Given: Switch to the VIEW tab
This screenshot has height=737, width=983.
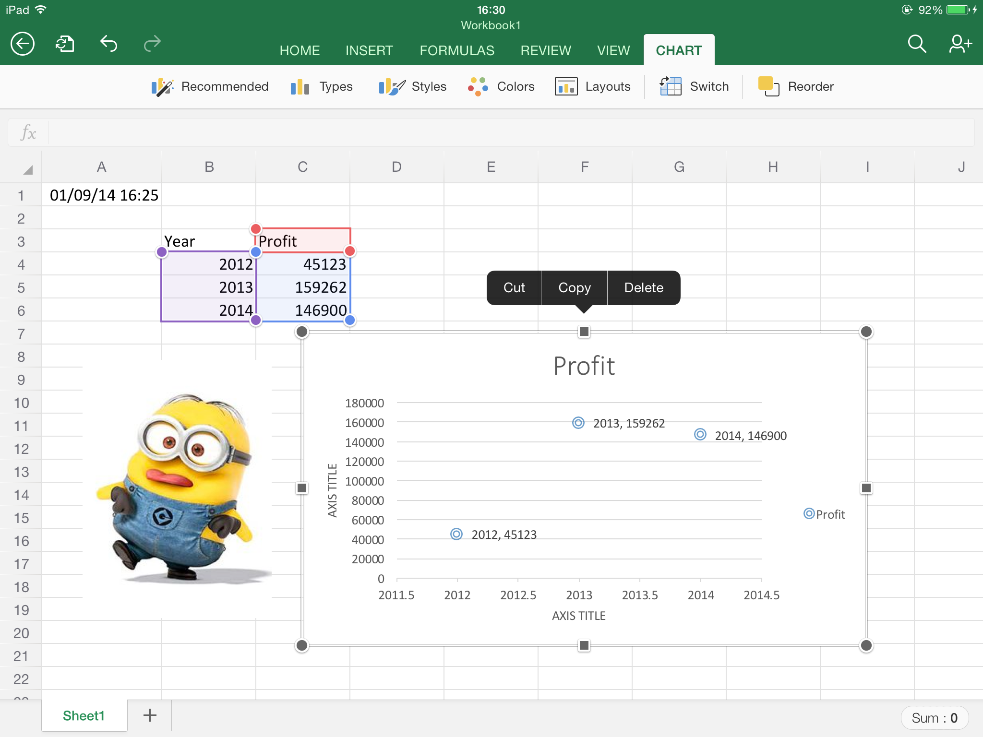Looking at the screenshot, I should coord(613,50).
